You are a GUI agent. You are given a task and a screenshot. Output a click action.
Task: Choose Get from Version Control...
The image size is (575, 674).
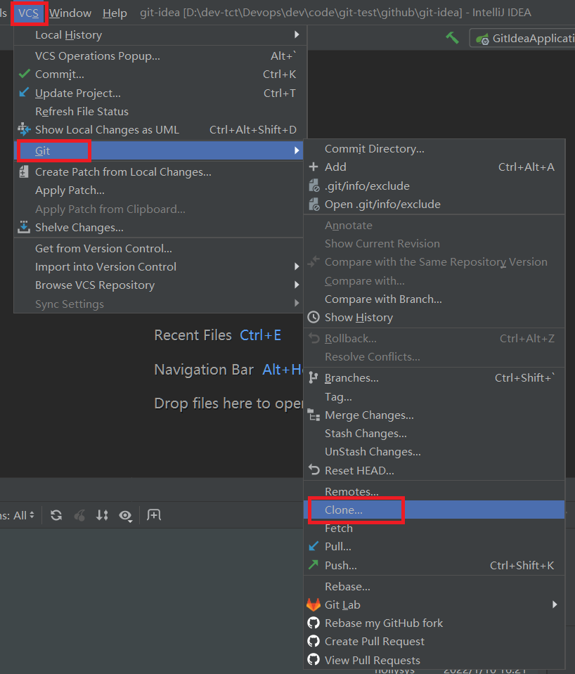(159, 249)
